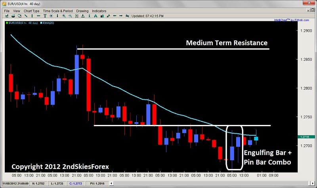Open the View menu

tap(17, 11)
